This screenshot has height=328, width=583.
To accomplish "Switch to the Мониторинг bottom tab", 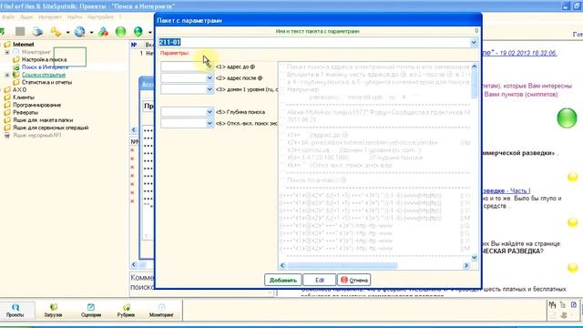I will click(x=161, y=310).
